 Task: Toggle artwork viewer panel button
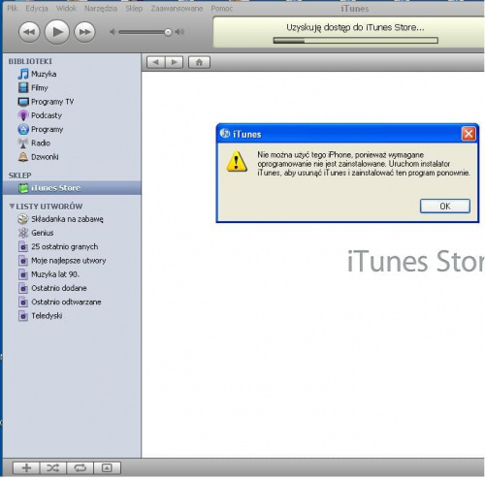coord(107,467)
